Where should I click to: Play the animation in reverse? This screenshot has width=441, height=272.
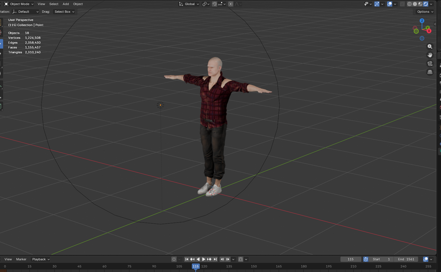(x=198, y=259)
